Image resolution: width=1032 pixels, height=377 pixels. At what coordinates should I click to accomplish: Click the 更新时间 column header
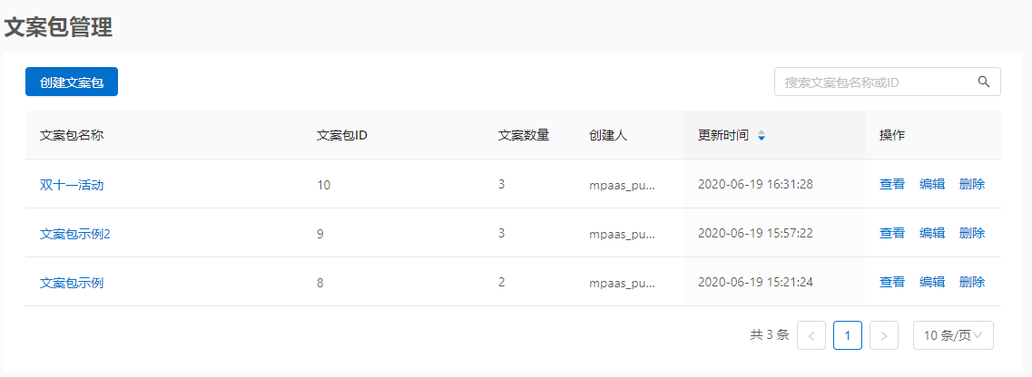click(723, 136)
